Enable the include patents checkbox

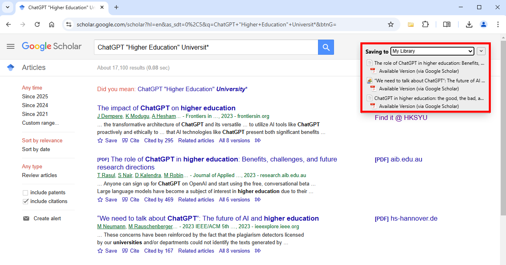[26, 193]
